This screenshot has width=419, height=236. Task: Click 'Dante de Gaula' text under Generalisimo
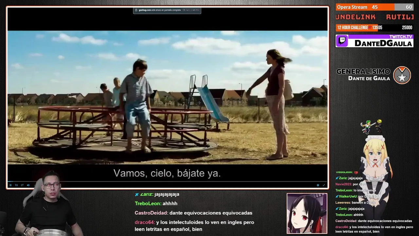click(369, 78)
